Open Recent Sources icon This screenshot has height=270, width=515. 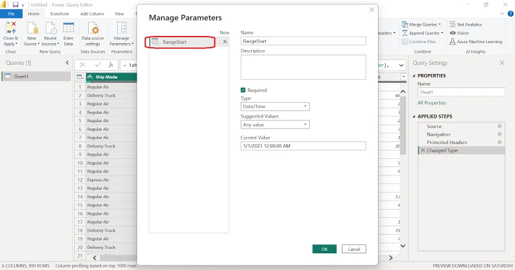point(51,28)
